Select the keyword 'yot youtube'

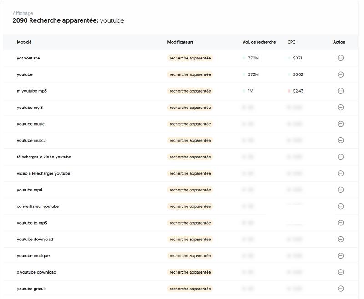click(28, 58)
